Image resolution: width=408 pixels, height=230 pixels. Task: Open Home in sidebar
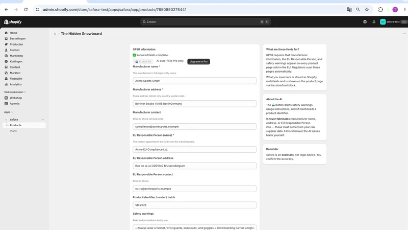pyautogui.click(x=14, y=33)
